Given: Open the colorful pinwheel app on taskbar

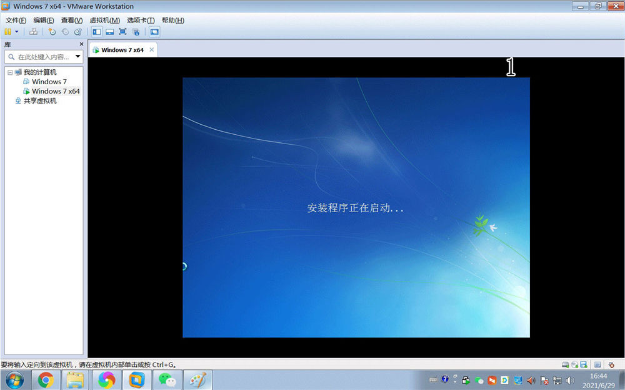Looking at the screenshot, I should (x=106, y=380).
